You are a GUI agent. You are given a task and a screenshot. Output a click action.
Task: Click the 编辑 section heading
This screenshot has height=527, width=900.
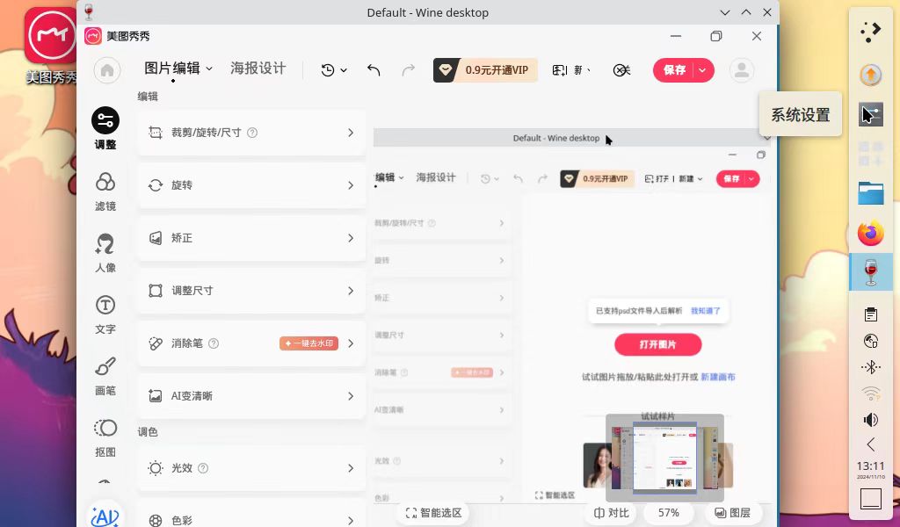148,97
